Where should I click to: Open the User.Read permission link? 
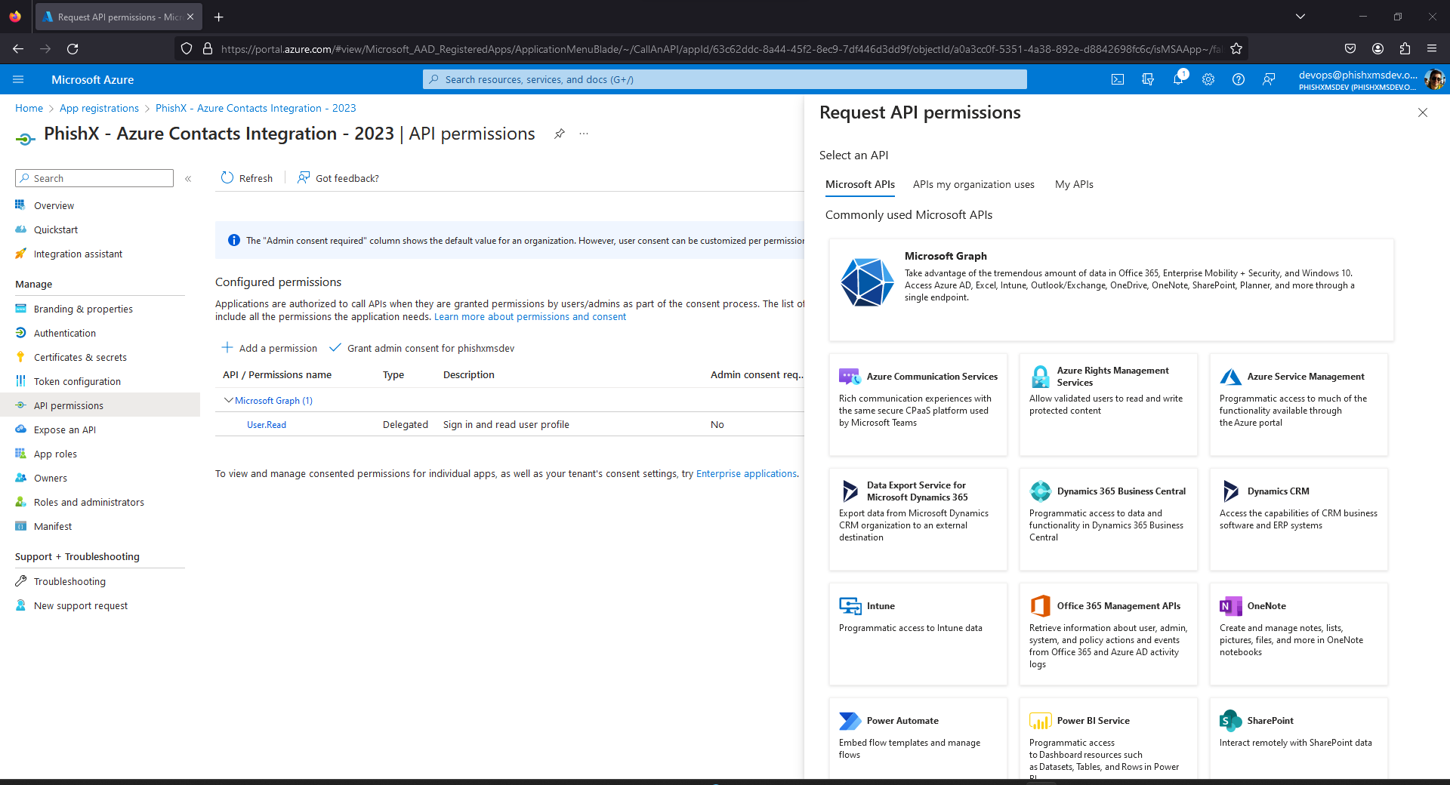click(x=267, y=425)
